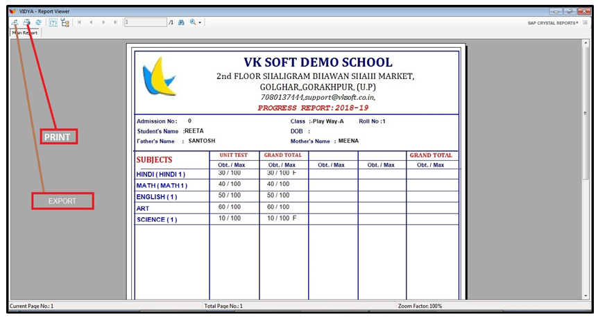Viewport: 598px width, 317px height.
Task: Click the Current Page No.: 1 status text
Action: click(32, 306)
